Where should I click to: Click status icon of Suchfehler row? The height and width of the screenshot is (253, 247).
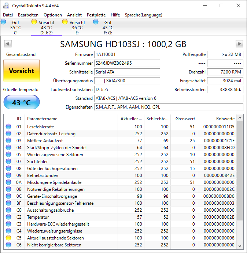pos(8,161)
